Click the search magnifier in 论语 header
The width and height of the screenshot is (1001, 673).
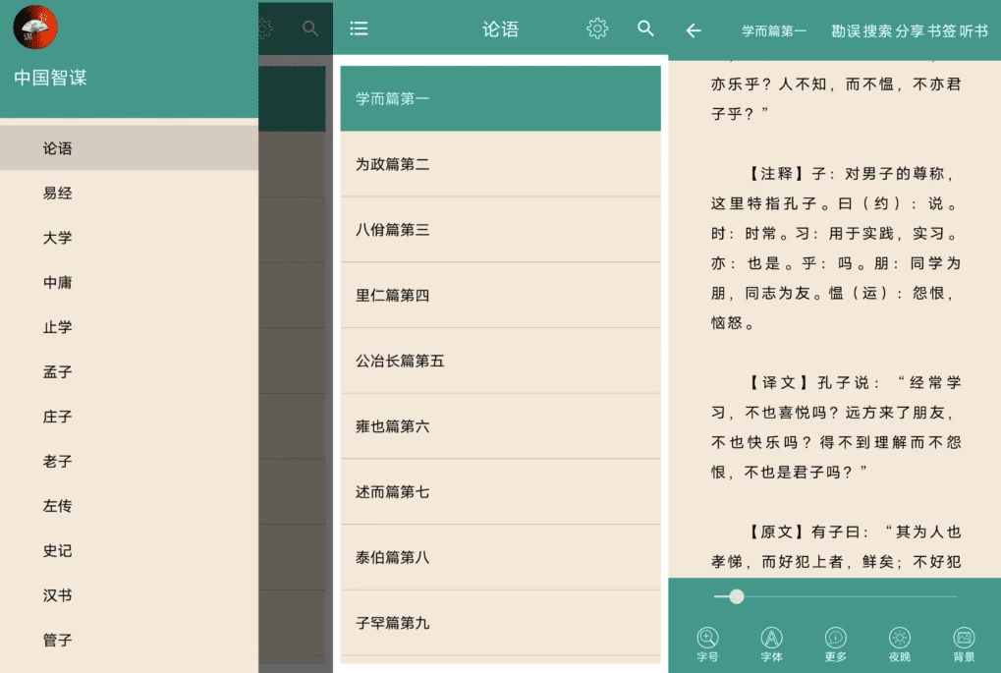click(645, 28)
